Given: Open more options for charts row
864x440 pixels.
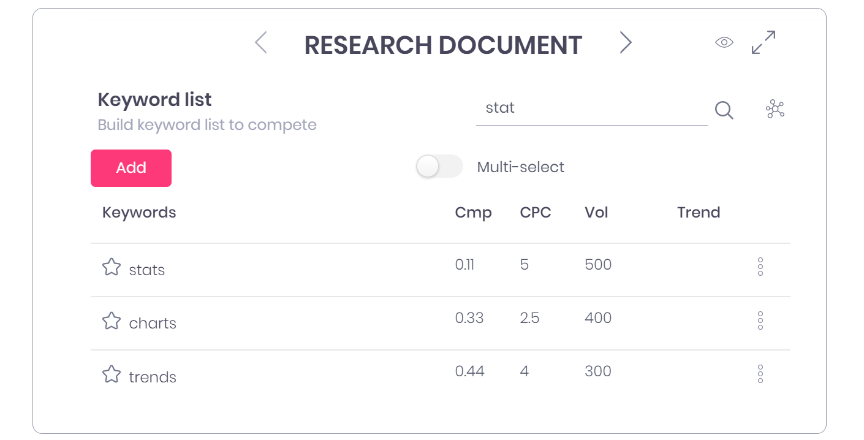Looking at the screenshot, I should pos(760,320).
